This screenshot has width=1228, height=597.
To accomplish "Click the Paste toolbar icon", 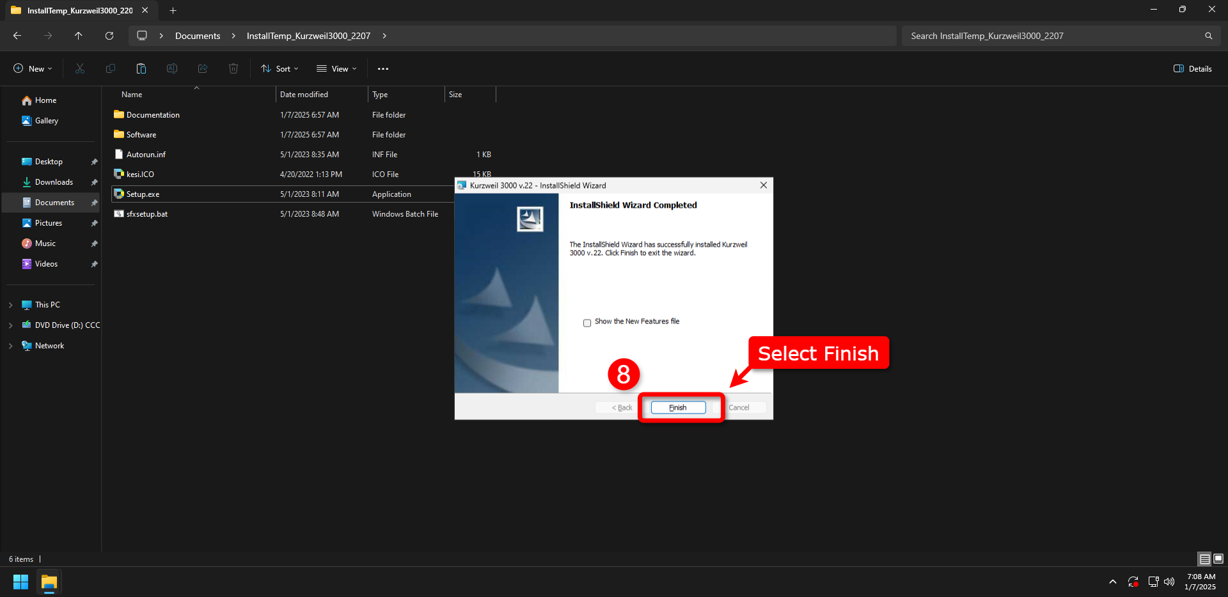I will tap(141, 68).
